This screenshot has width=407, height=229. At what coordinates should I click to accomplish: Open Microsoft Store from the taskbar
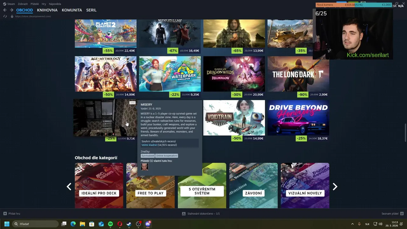tap(92, 224)
